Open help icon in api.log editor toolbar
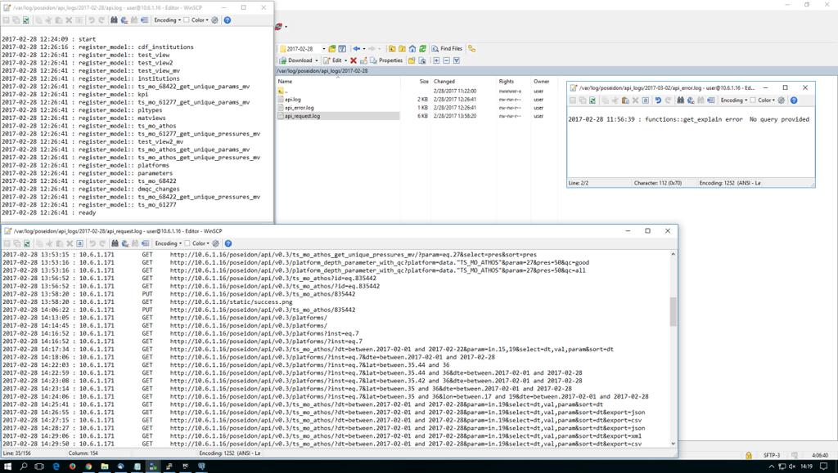 228,20
